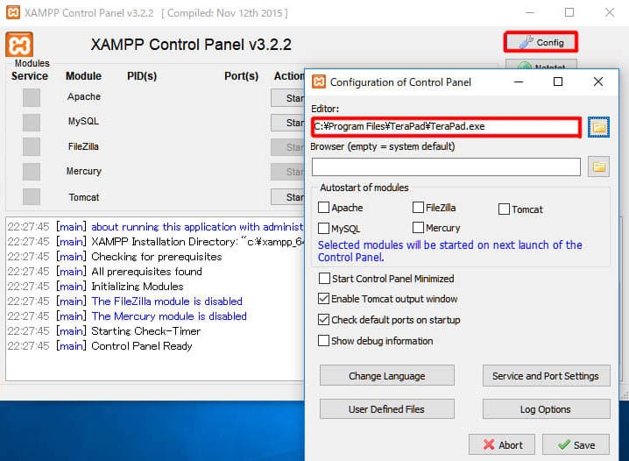Toggle the Tomcat service install box
Image resolution: width=629 pixels, height=461 pixels.
(32, 196)
